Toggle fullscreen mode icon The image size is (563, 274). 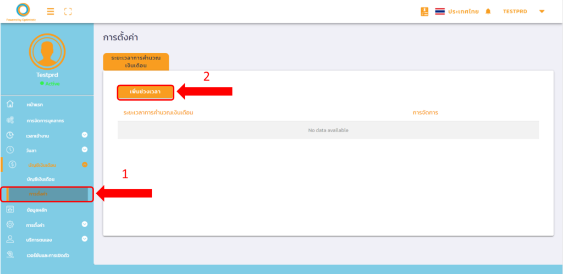[68, 11]
